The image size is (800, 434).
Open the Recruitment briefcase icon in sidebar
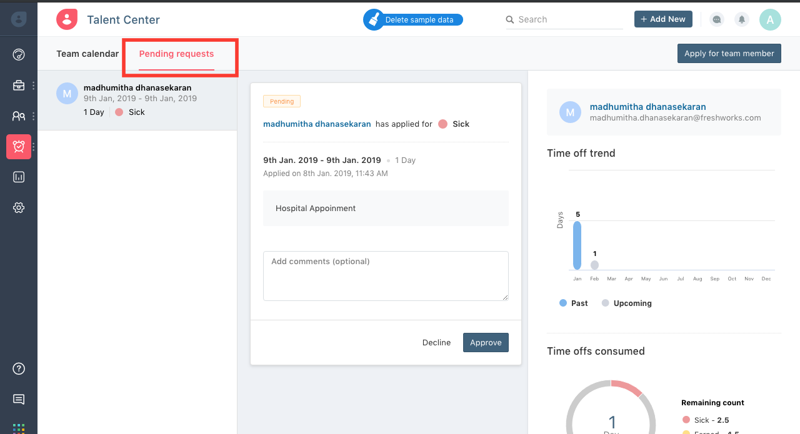point(18,85)
